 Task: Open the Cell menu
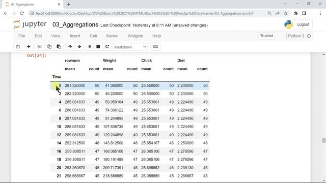point(93,36)
